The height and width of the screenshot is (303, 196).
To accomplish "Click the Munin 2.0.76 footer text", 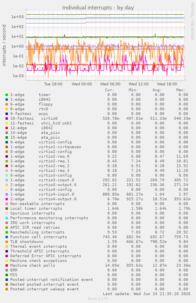I will click(98, 299).
